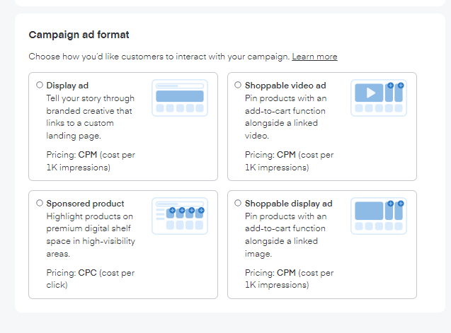Click the Display ad layout illustration
Viewport: 451px width, 333px height.
tap(180, 98)
